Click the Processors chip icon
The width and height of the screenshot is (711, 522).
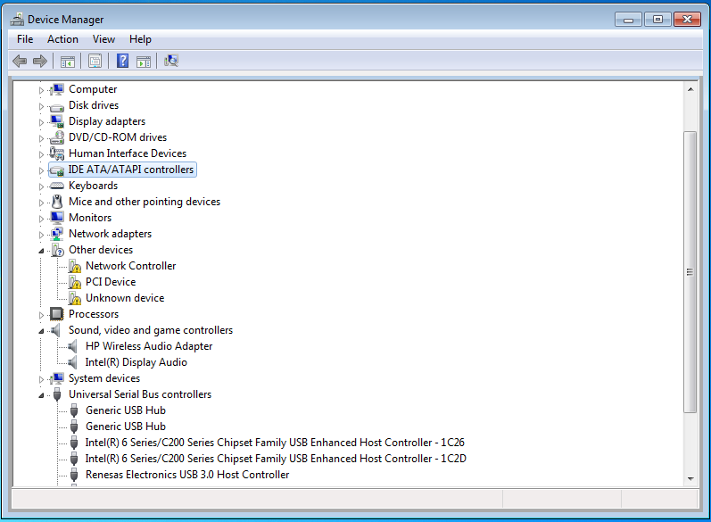click(x=57, y=314)
